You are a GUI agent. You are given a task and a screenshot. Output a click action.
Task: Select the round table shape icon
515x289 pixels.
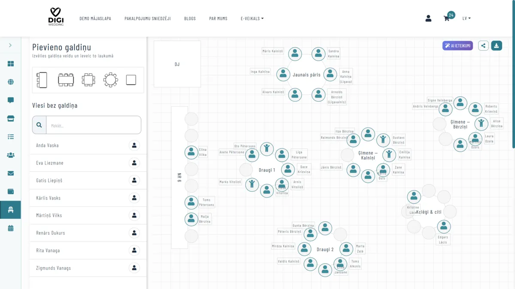[111, 80]
